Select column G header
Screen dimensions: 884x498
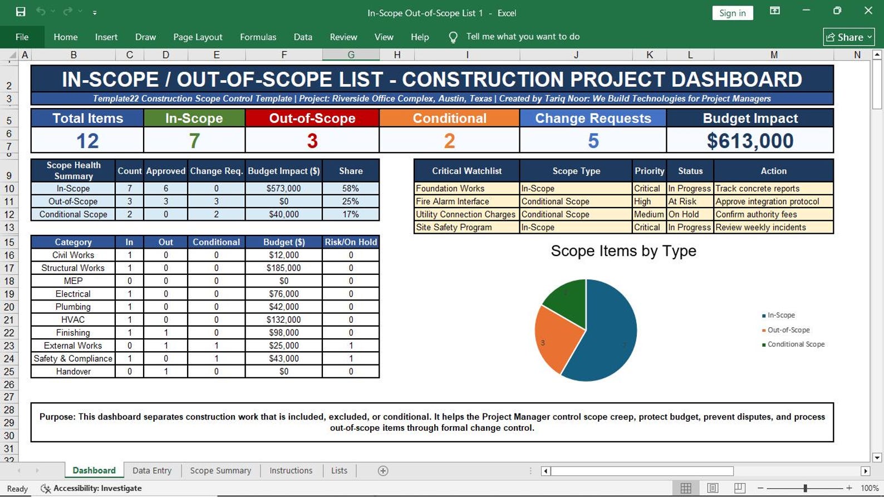(x=351, y=55)
